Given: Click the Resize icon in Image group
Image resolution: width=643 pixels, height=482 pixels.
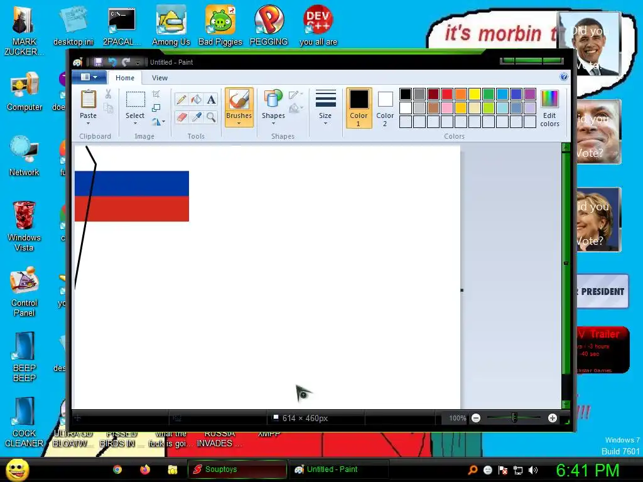Looking at the screenshot, I should pos(156,108).
